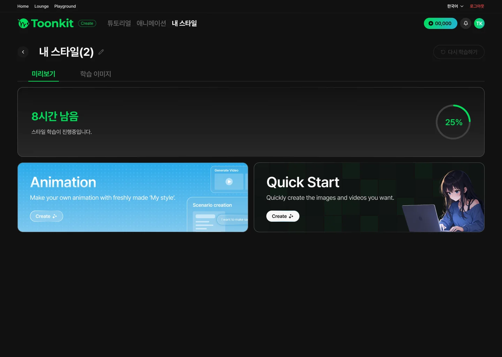
Task: Open the notification bell
Action: coord(466,23)
